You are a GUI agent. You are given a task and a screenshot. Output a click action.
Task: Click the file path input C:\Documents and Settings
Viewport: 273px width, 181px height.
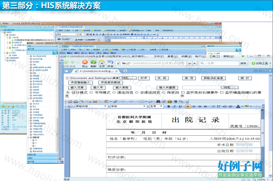pos(92,78)
